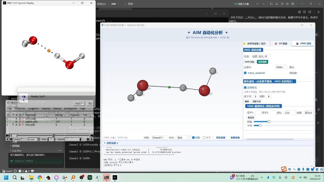Play the animation forward in VMD

[x=91, y=139]
